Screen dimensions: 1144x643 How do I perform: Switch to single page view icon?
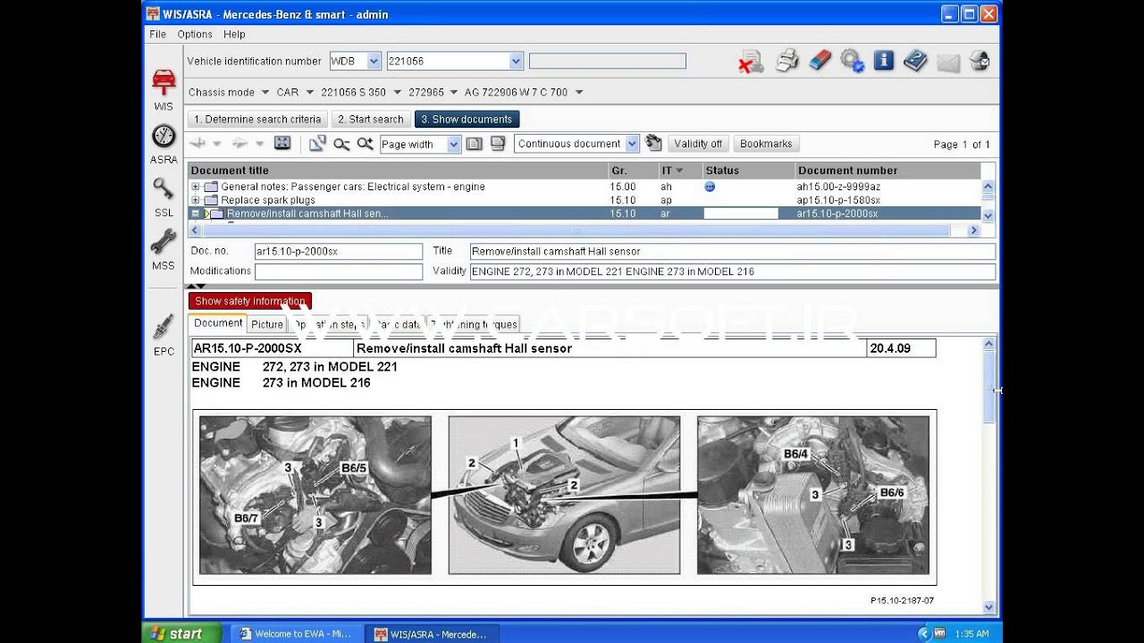(475, 144)
